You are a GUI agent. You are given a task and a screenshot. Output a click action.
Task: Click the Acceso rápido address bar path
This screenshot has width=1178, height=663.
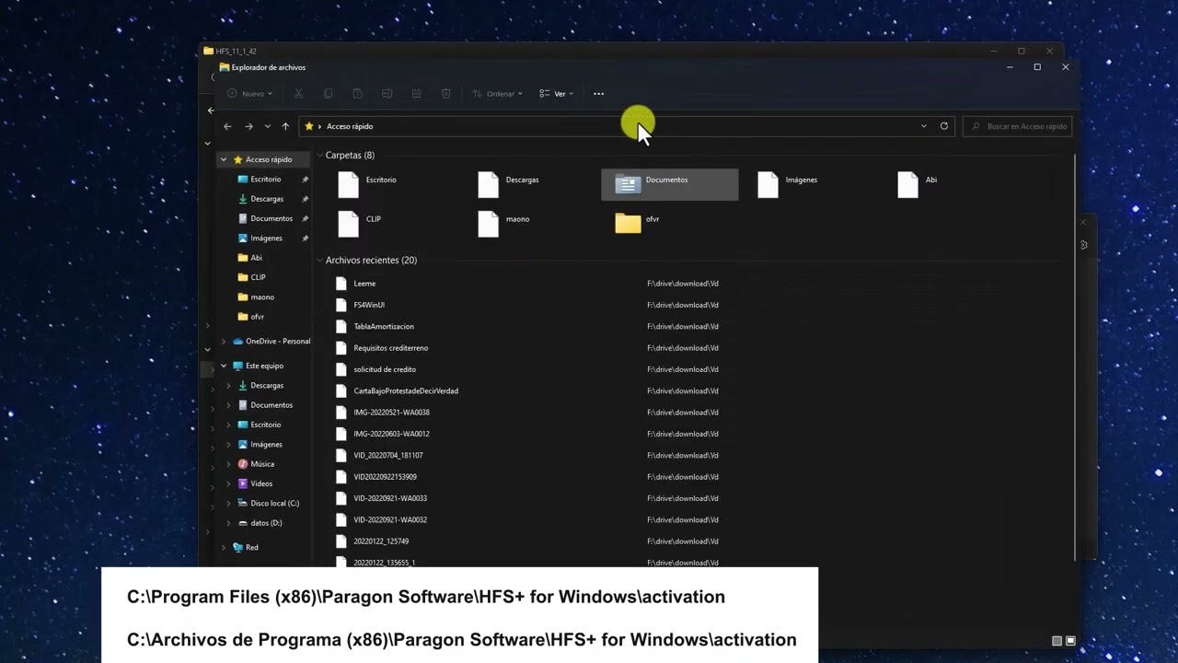350,126
